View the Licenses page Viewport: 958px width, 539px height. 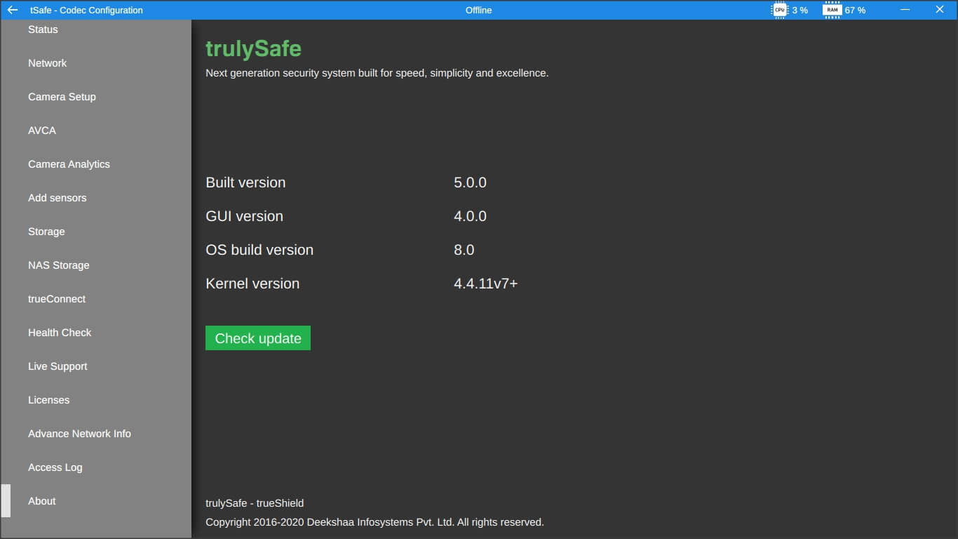[x=48, y=399]
